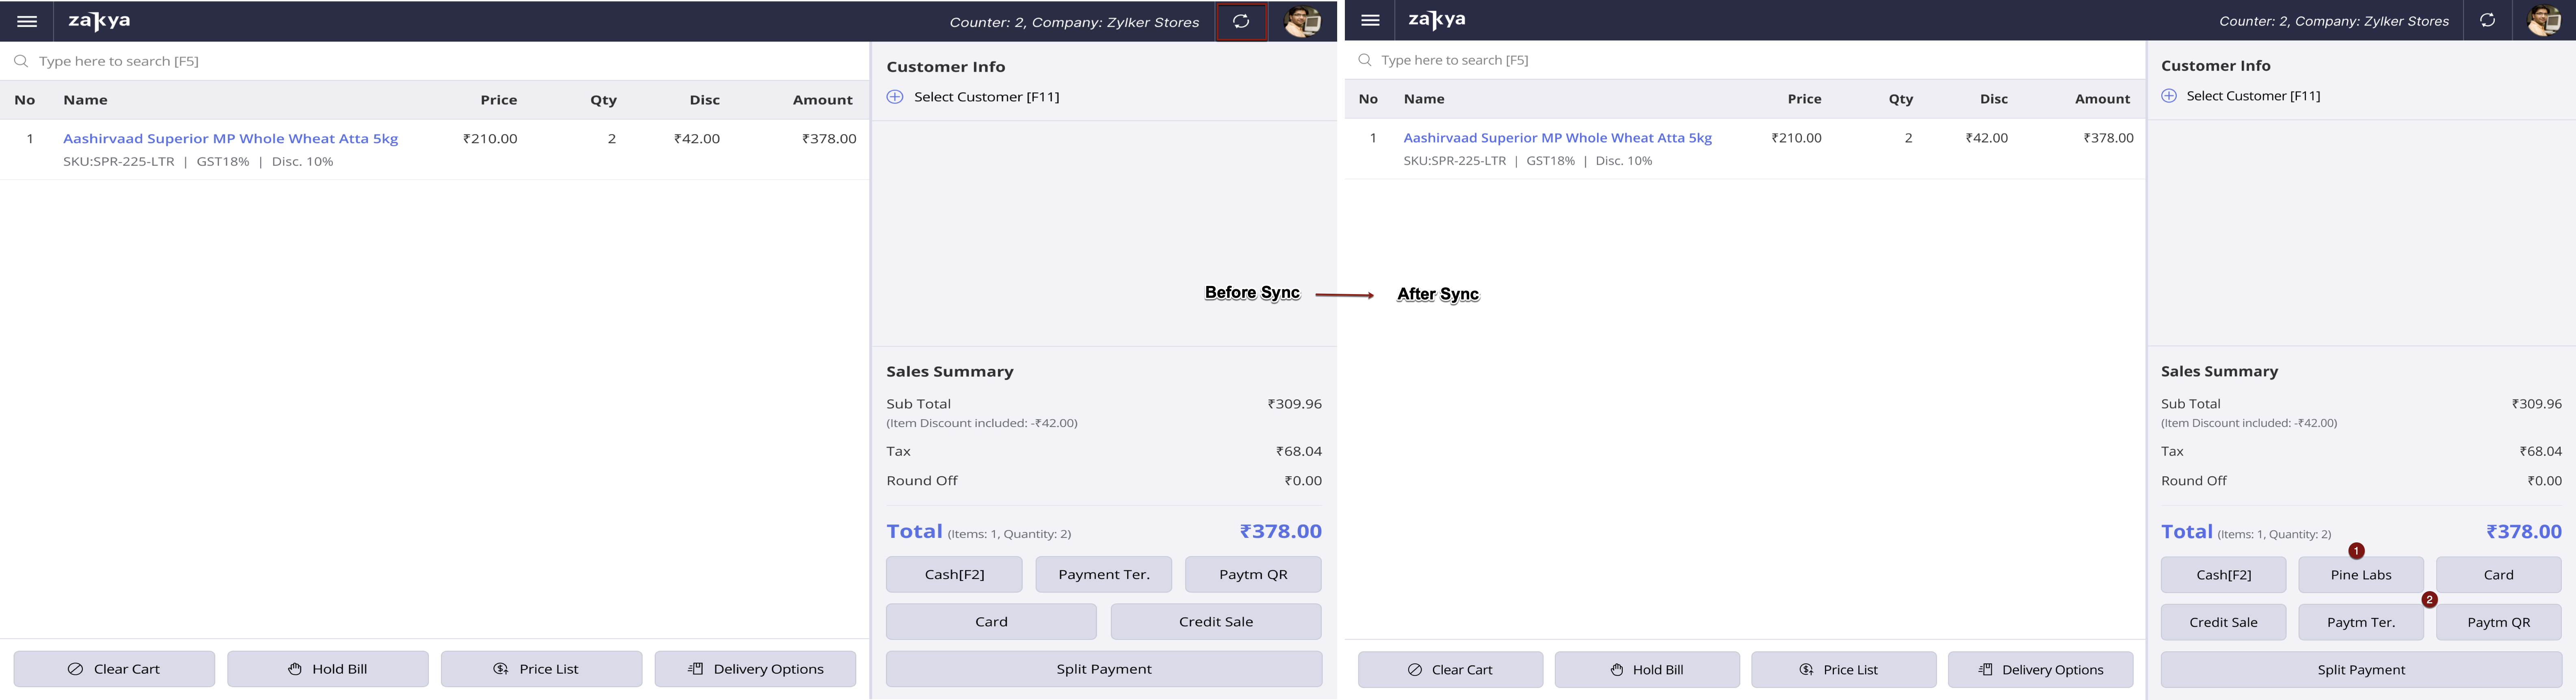Focus search field in Before Sync screen
The height and width of the screenshot is (700, 2576).
(x=435, y=61)
